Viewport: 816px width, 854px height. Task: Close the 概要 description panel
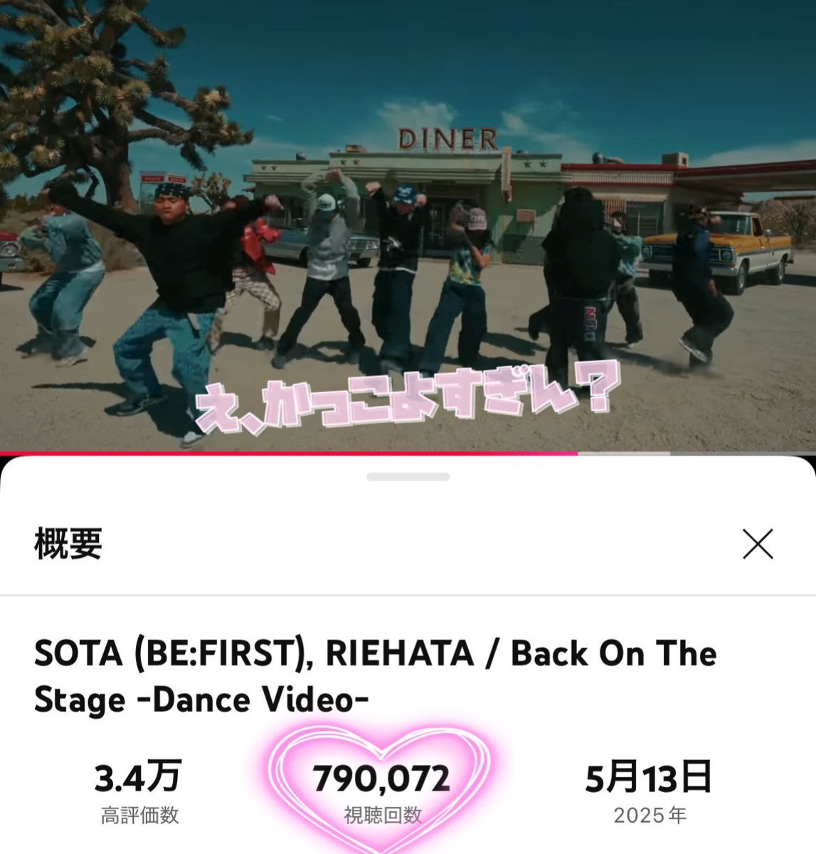(x=758, y=545)
